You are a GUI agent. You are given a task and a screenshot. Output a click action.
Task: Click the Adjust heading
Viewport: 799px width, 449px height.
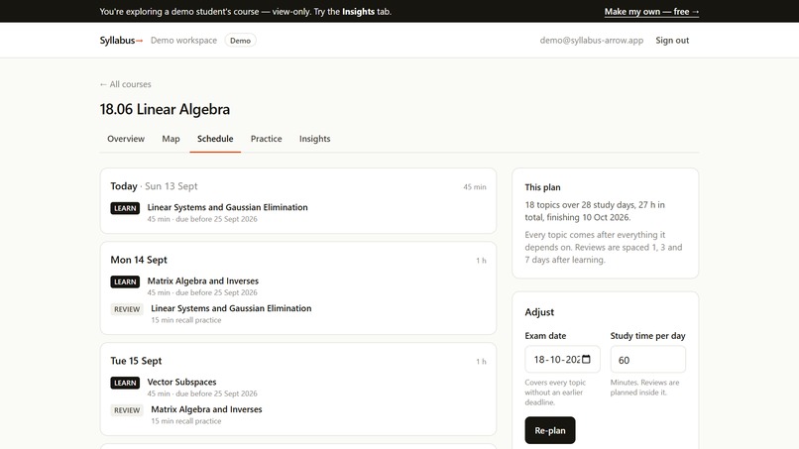point(539,312)
